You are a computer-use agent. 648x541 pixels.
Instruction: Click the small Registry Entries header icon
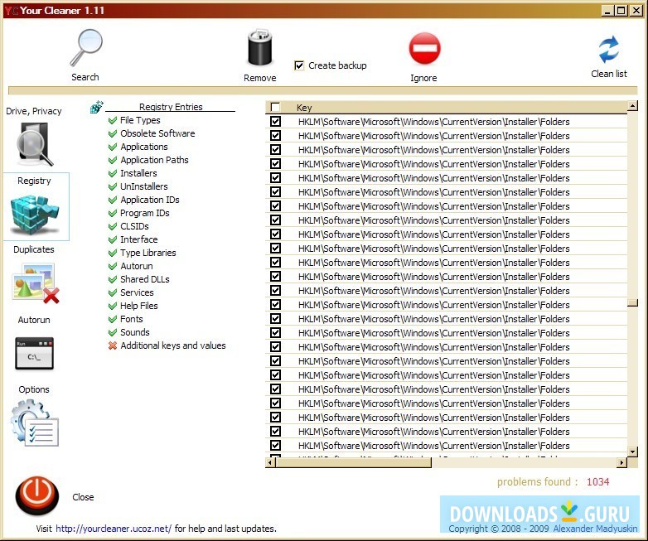(x=96, y=107)
